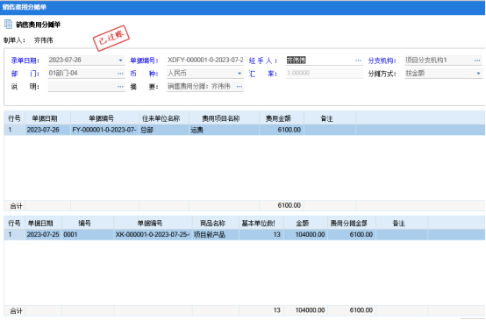
Task: Click the 分支机构 blue label
Action: pos(382,60)
